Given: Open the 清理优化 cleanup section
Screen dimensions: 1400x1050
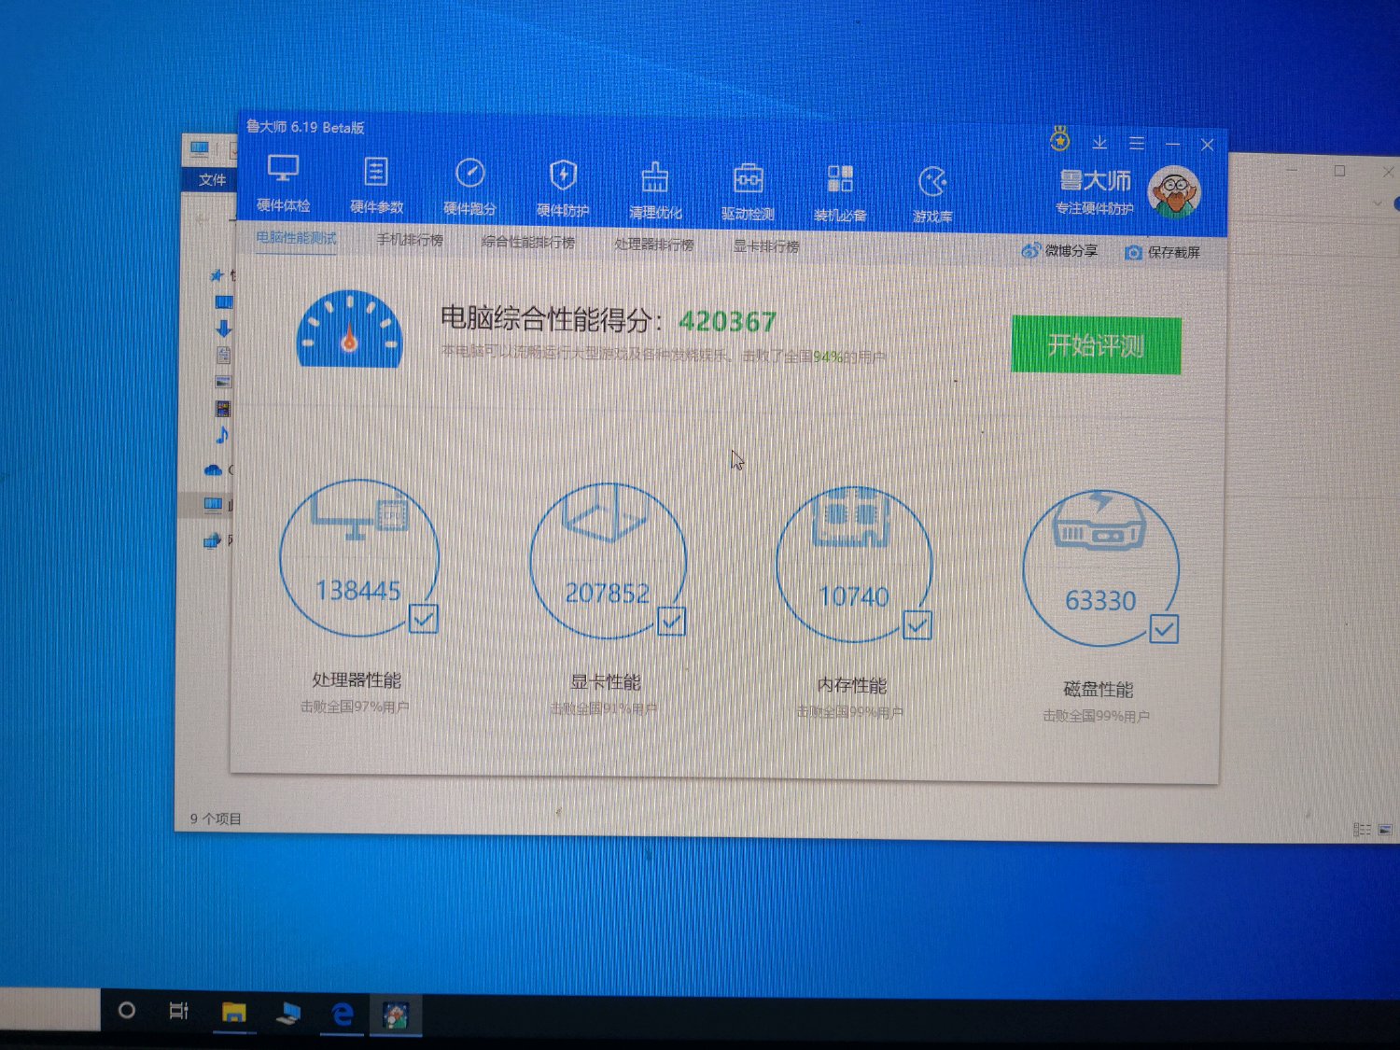Looking at the screenshot, I should click(x=655, y=190).
